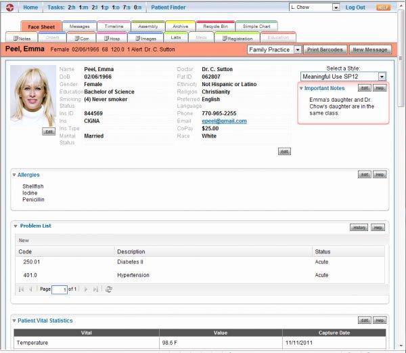406x353 pixels.
Task: Open the Corr tab
Action: 82,39
